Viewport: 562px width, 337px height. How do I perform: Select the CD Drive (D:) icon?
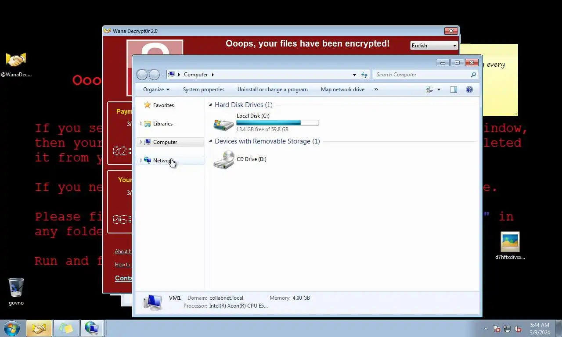(223, 159)
